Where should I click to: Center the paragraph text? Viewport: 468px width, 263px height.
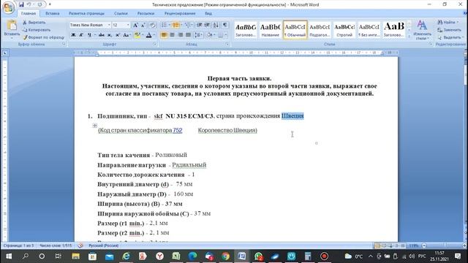pos(172,35)
